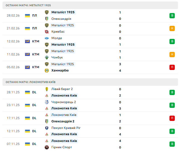Click the Oleksandriya team crest icon

[47, 19]
